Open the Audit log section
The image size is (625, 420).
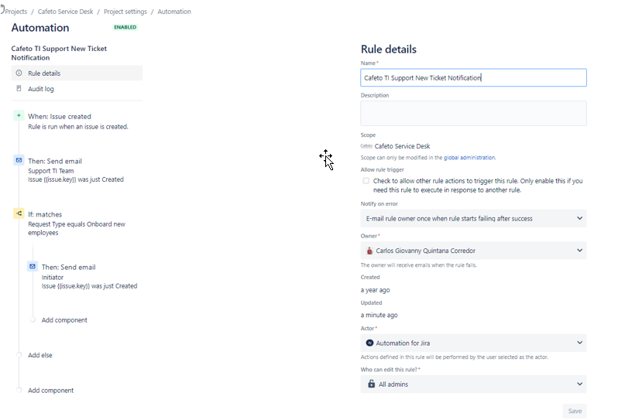tap(77, 89)
